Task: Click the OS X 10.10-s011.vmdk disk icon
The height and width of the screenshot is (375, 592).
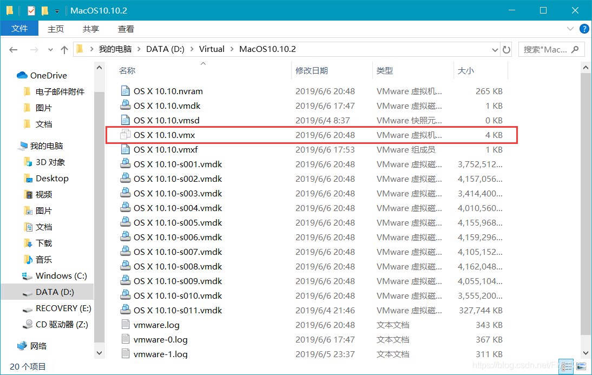Action: tap(125, 310)
